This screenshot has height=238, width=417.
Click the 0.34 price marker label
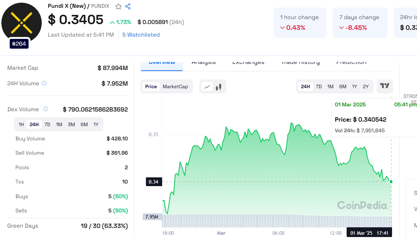[x=153, y=182]
